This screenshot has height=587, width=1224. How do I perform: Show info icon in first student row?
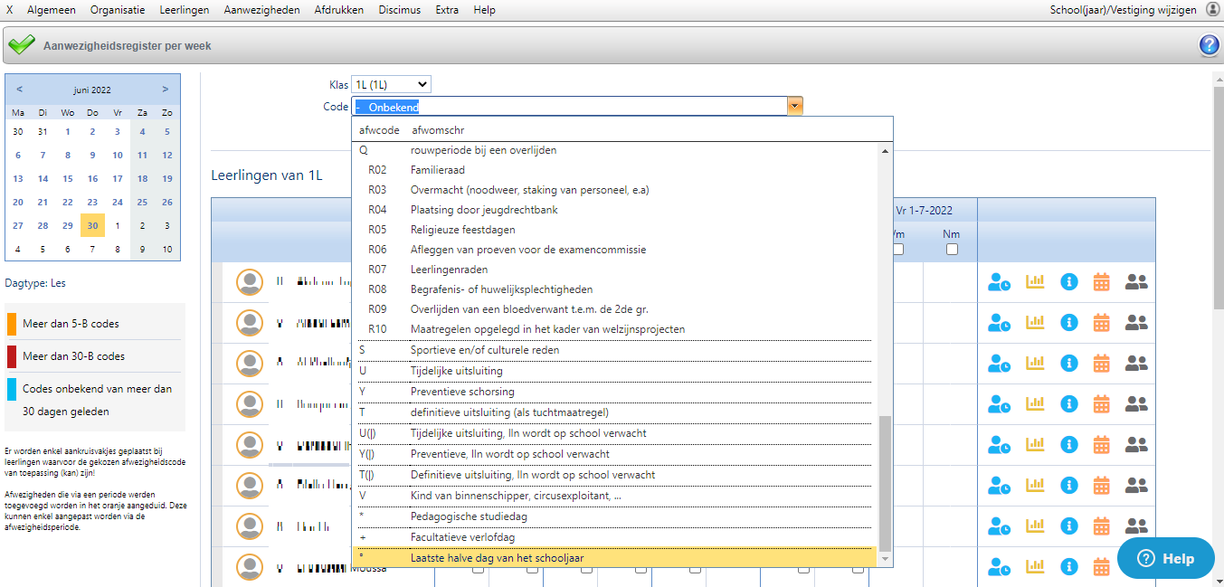click(1068, 282)
